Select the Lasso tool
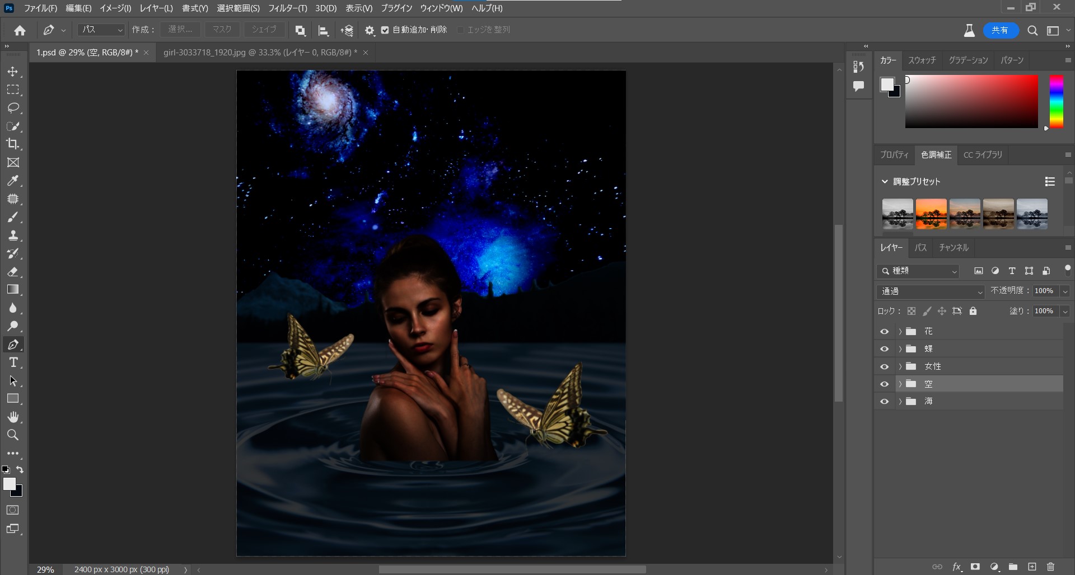The image size is (1075, 575). 13,108
